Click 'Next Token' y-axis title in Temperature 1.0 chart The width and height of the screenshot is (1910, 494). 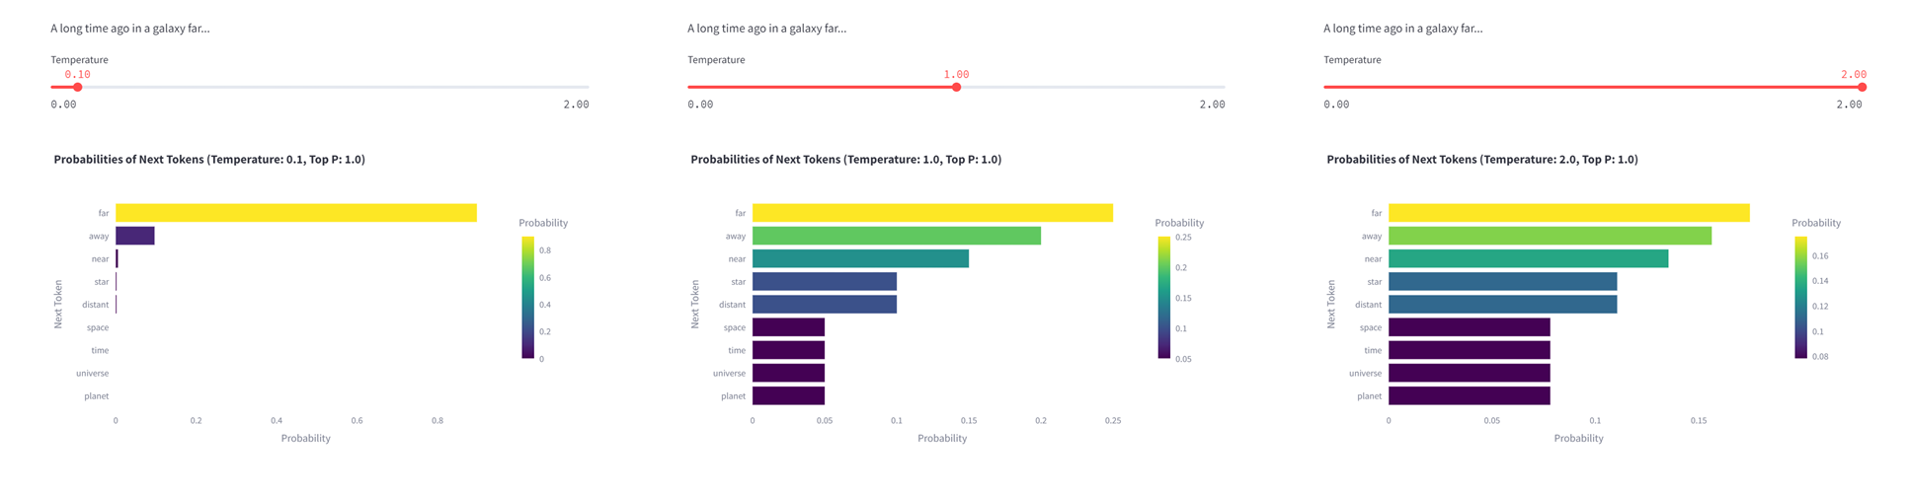tap(695, 304)
